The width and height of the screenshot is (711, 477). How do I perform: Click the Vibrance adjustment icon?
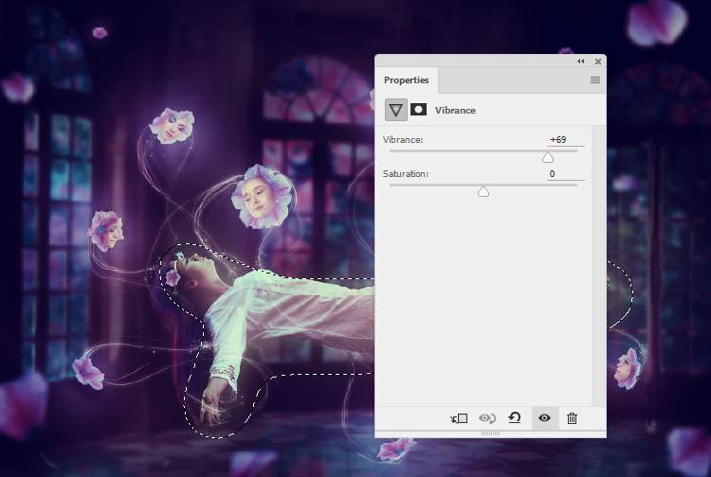point(396,110)
